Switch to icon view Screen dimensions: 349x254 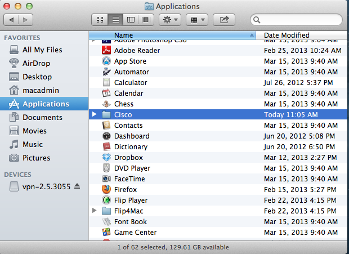point(100,20)
